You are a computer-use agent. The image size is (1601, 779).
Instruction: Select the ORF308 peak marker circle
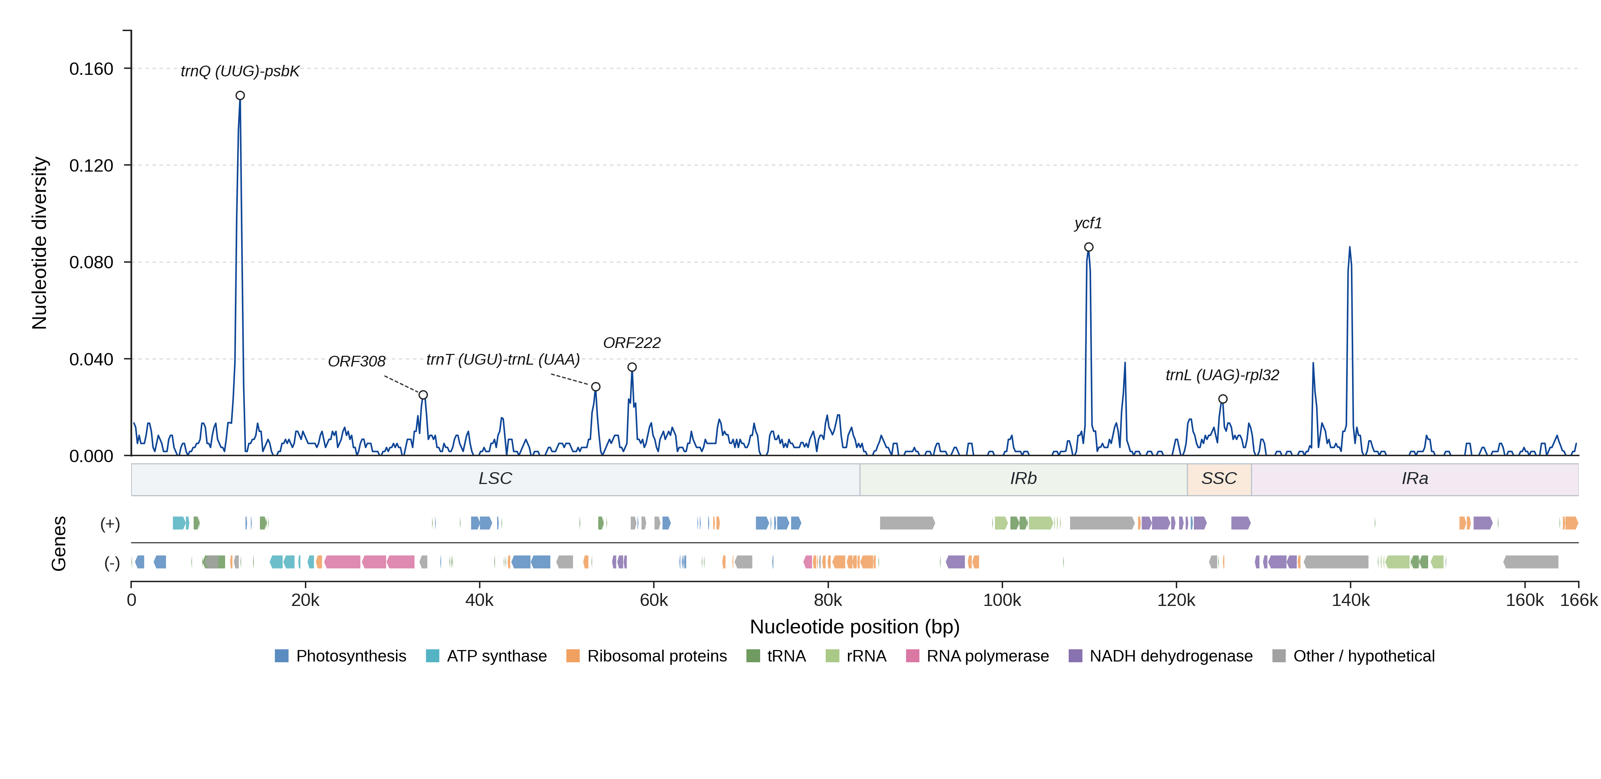(x=423, y=395)
